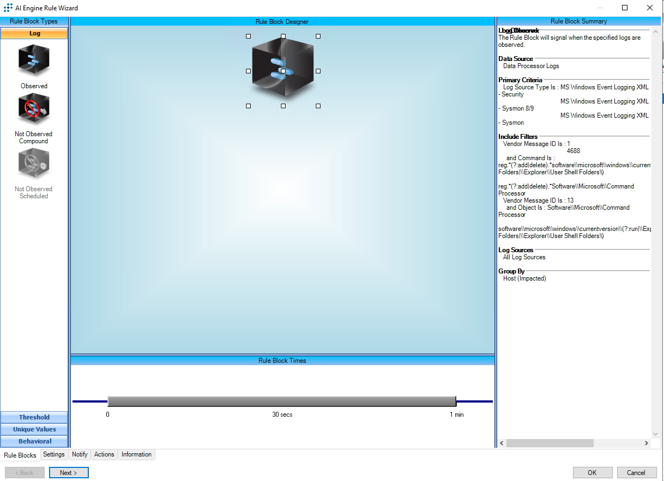Click the Next button
Screen dimensions: 664x481
[69, 473]
